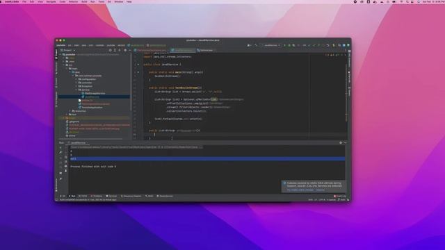Dismiss the Ultimate features notification
Image resolution: width=445 pixels, height=250 pixels.
(x=320, y=190)
